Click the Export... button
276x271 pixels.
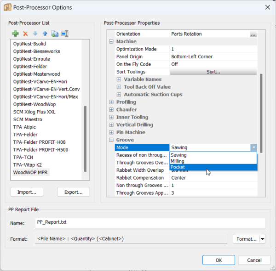73,192
